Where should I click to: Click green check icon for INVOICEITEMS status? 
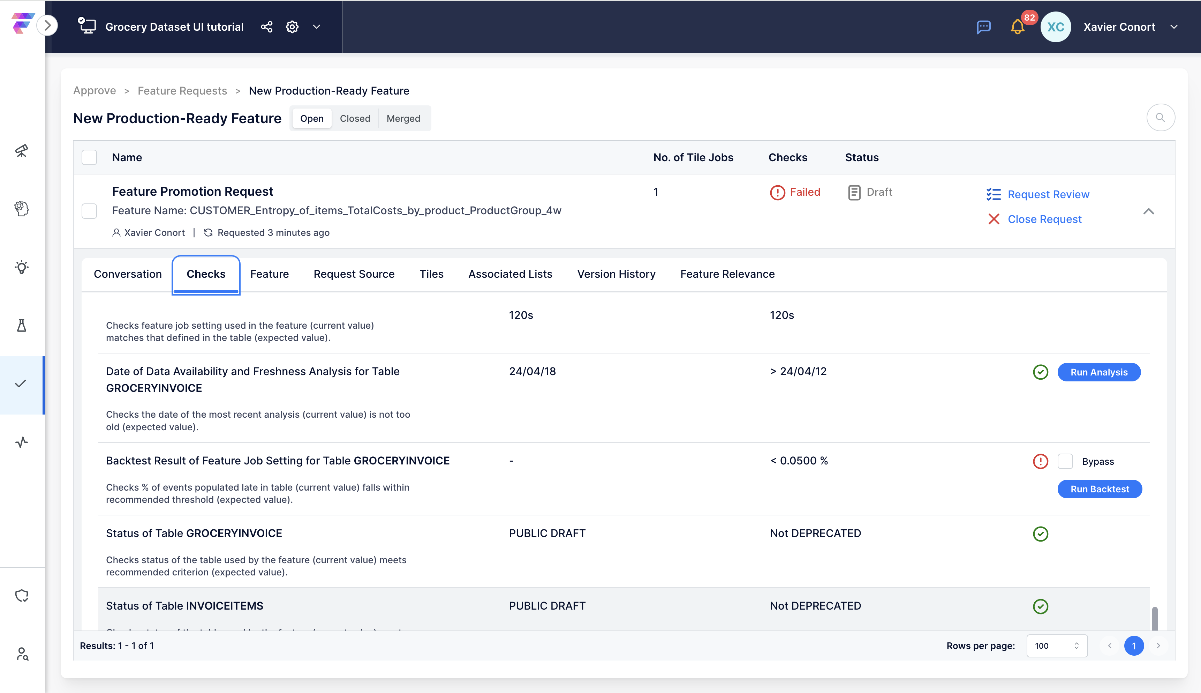pyautogui.click(x=1040, y=606)
